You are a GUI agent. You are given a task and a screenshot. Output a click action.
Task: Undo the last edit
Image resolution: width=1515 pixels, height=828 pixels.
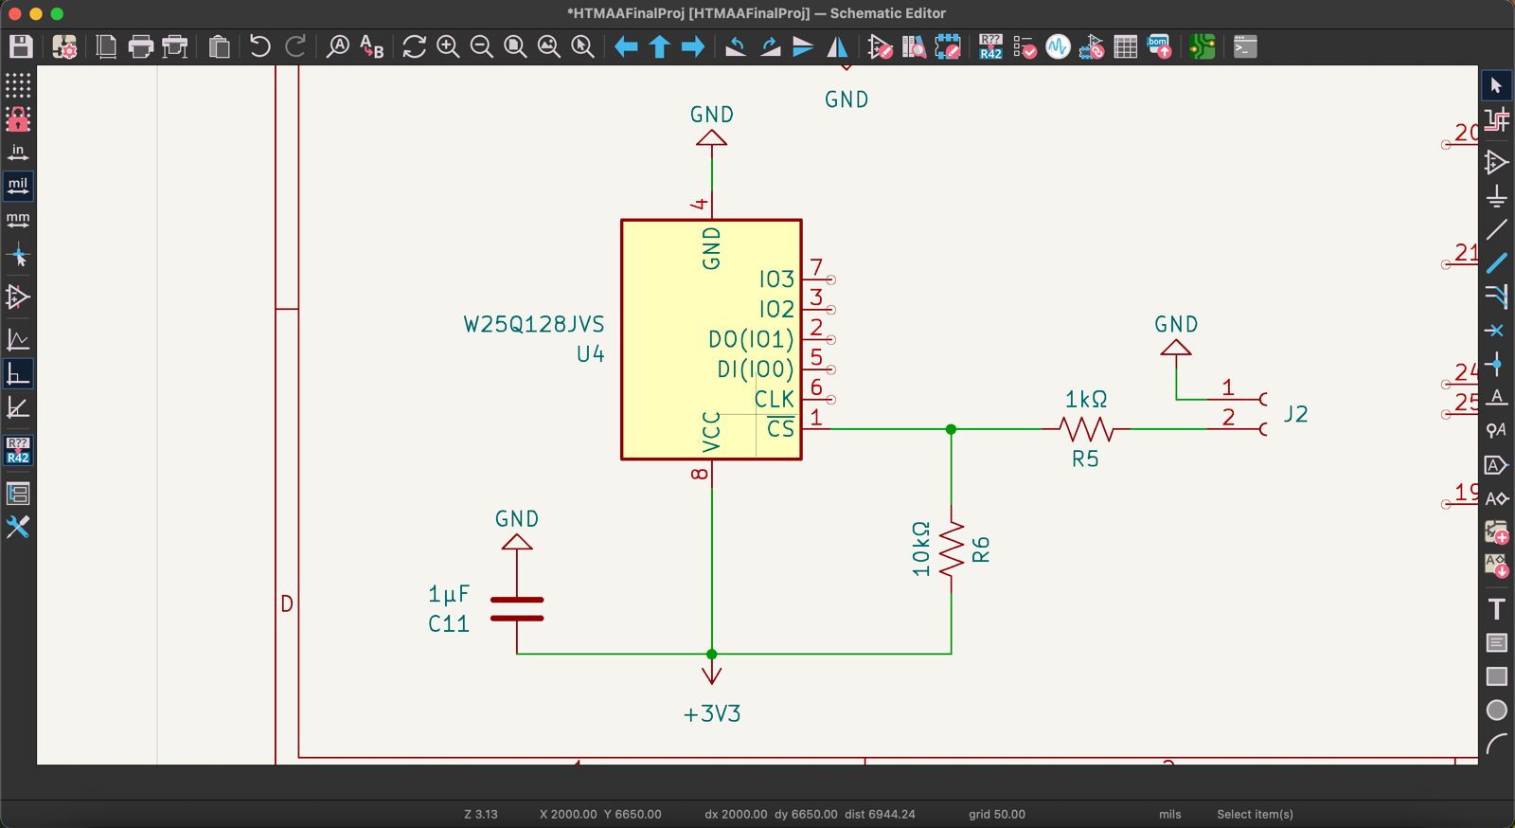(x=259, y=46)
